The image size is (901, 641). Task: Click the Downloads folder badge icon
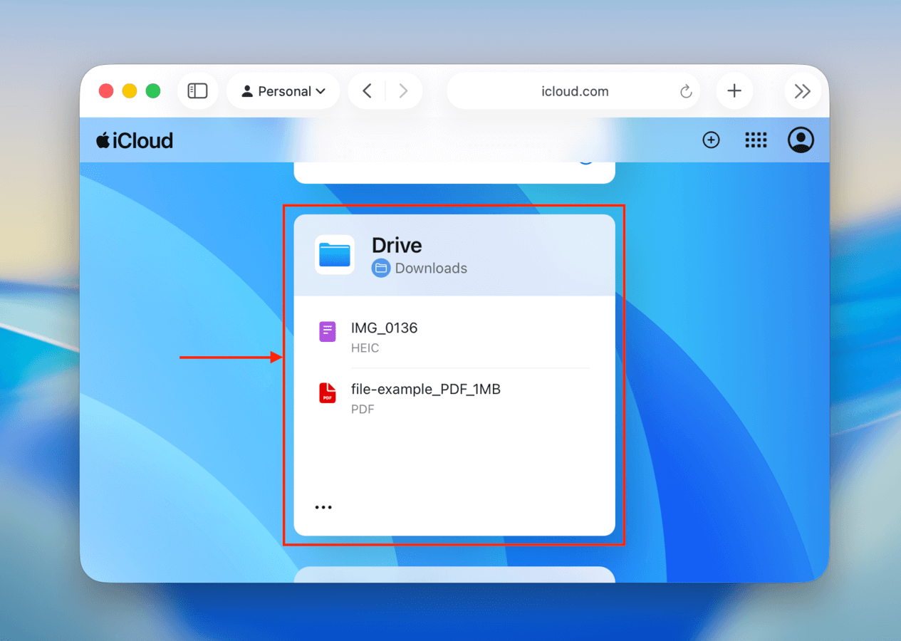pyautogui.click(x=380, y=268)
